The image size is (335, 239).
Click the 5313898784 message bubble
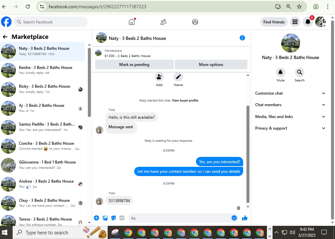click(119, 201)
